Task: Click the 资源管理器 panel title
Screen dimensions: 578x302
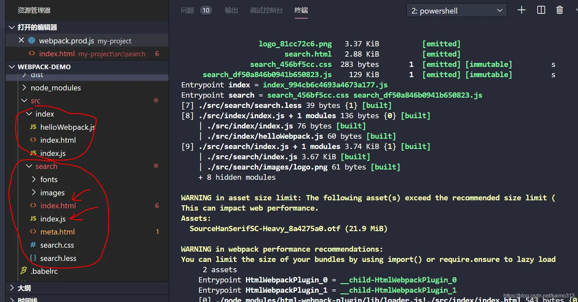Action: tap(34, 10)
